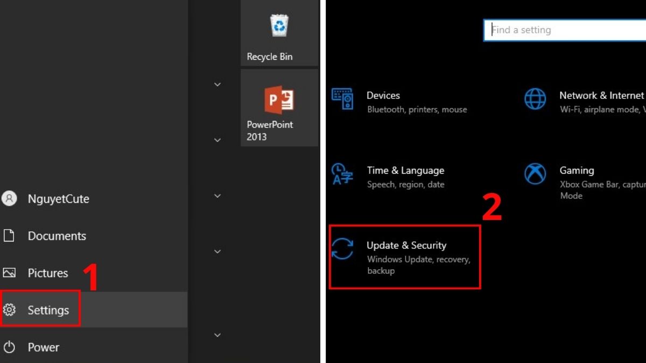Collapse the second chevron in app list
This screenshot has height=363, width=646.
click(217, 140)
